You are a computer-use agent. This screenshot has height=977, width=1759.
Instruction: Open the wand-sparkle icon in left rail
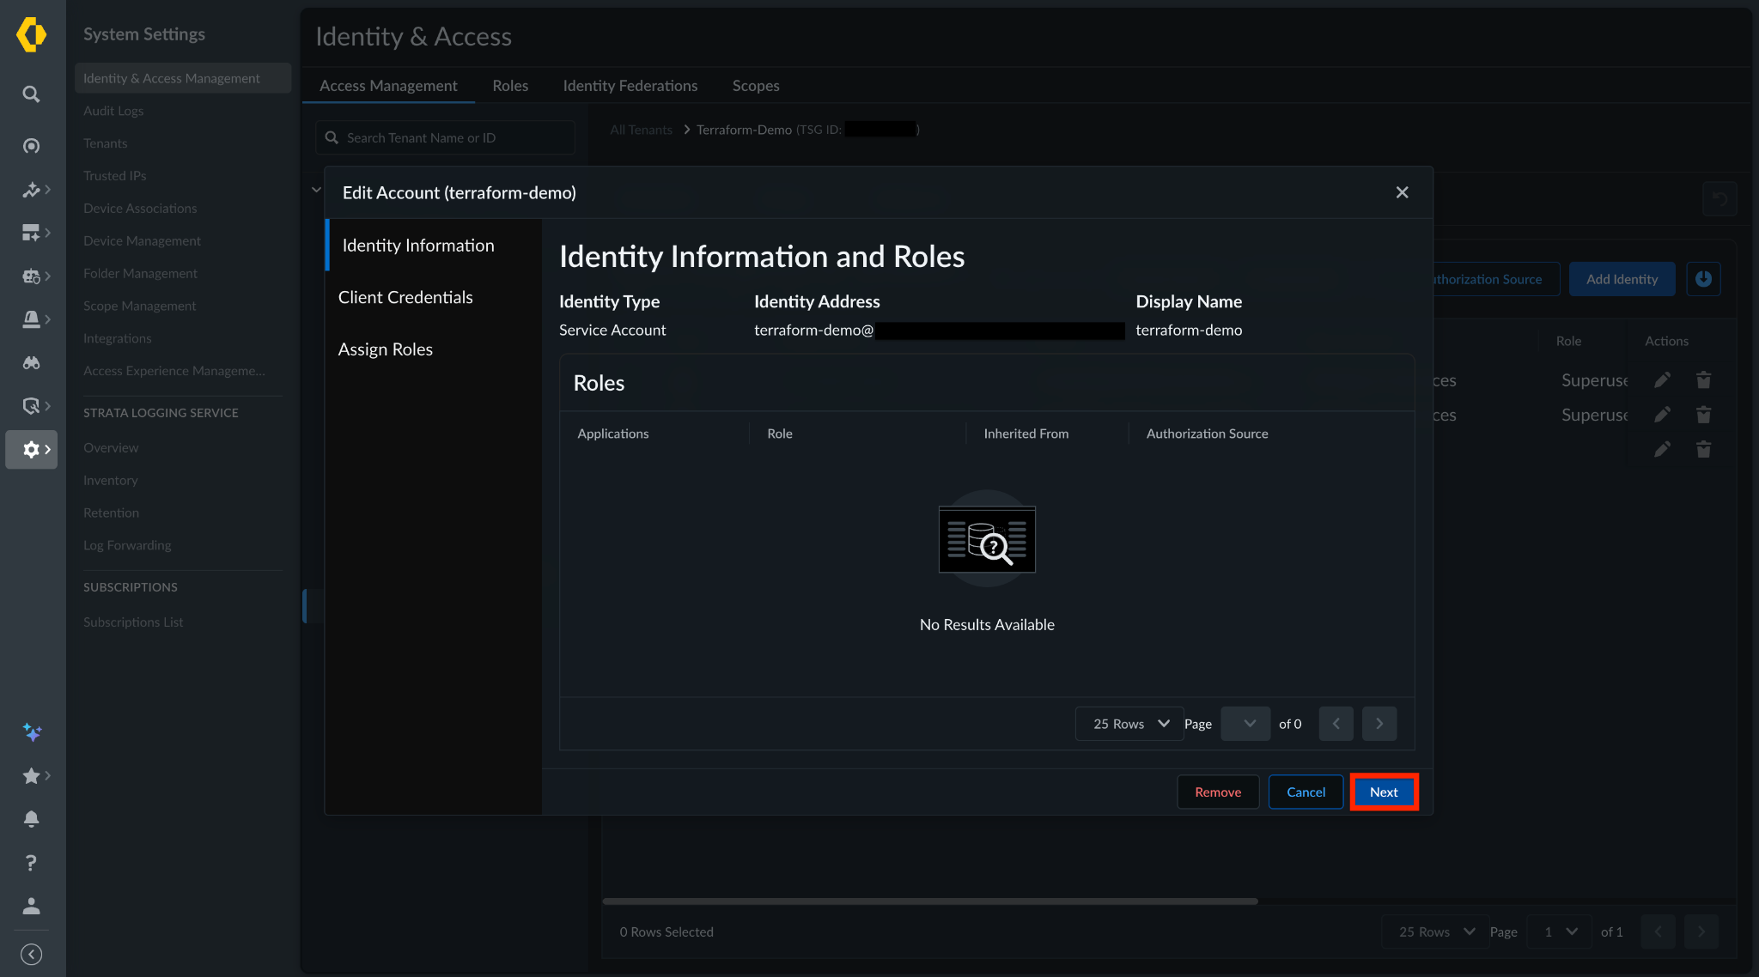[31, 190]
